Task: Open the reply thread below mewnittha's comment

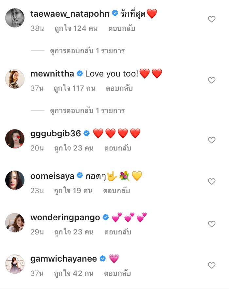Action: click(87, 111)
